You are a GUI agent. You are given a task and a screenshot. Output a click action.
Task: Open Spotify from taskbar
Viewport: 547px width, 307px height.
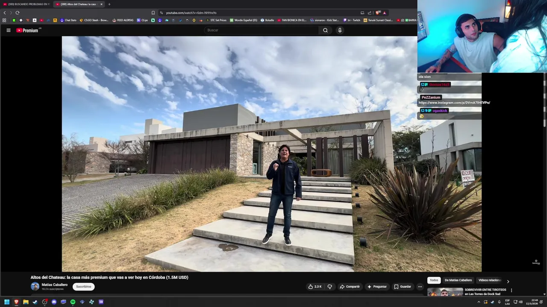pos(73,302)
